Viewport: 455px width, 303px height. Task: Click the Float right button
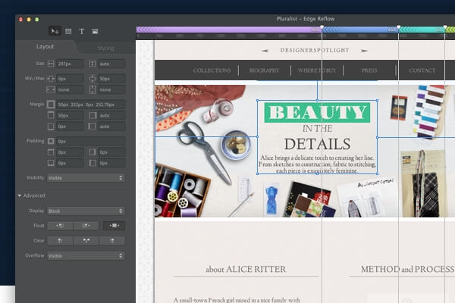click(x=86, y=225)
